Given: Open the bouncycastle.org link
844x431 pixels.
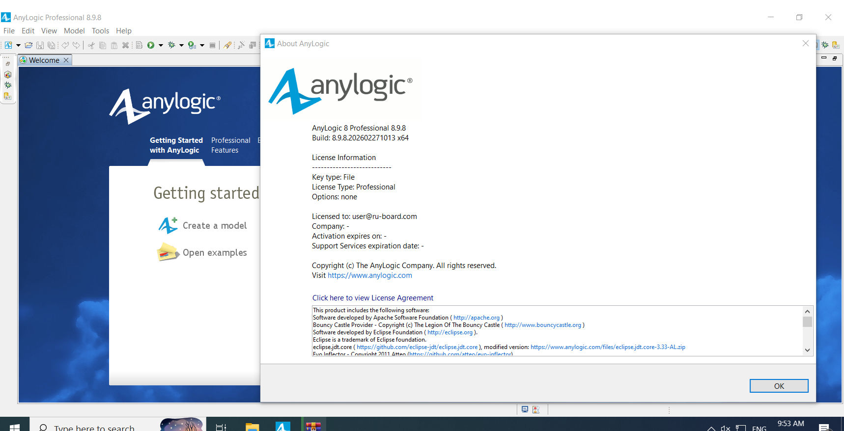Looking at the screenshot, I should (x=543, y=325).
